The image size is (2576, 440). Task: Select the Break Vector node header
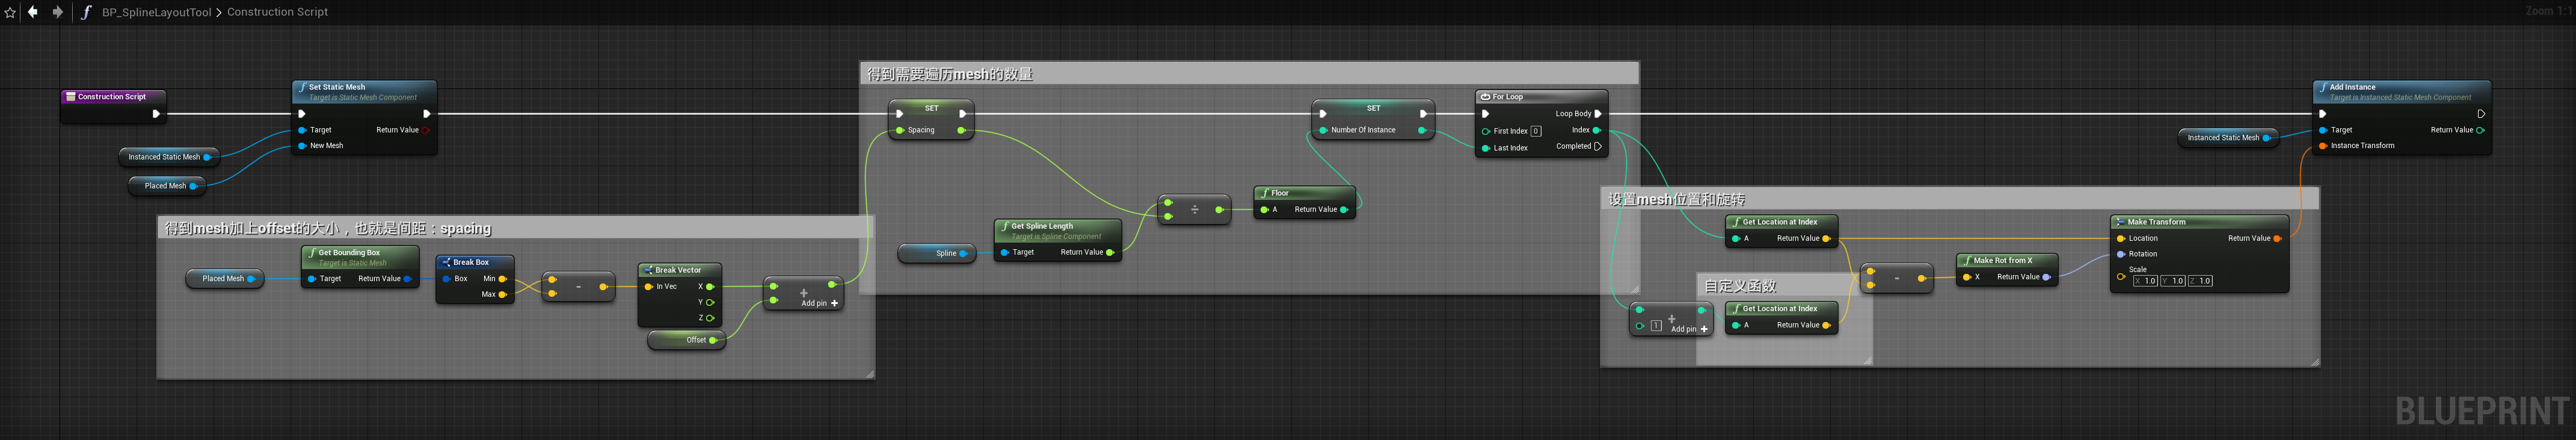680,271
